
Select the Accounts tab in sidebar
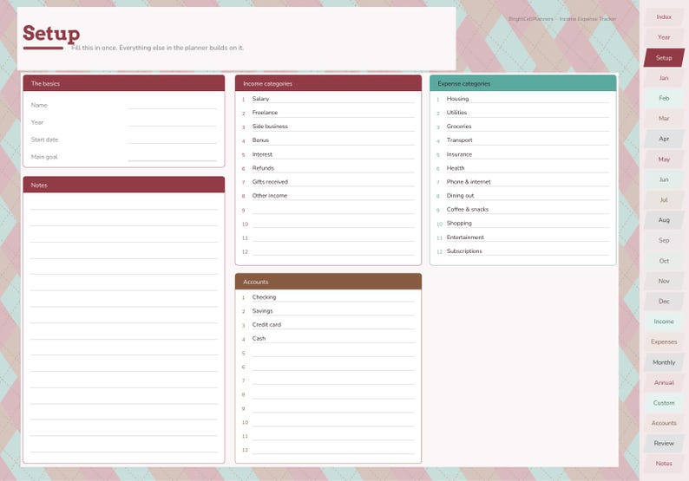coord(664,423)
